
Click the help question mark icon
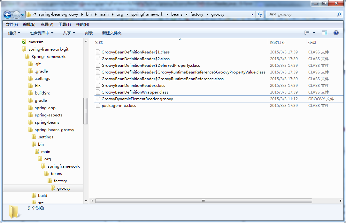(336, 33)
